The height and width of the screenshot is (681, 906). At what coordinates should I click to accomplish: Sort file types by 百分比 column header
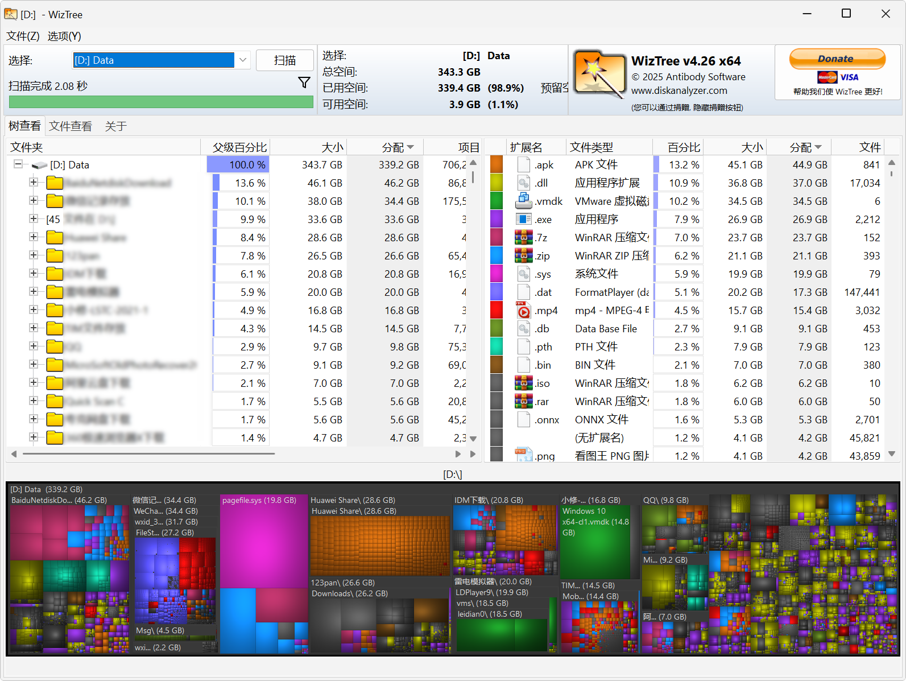[x=678, y=147]
